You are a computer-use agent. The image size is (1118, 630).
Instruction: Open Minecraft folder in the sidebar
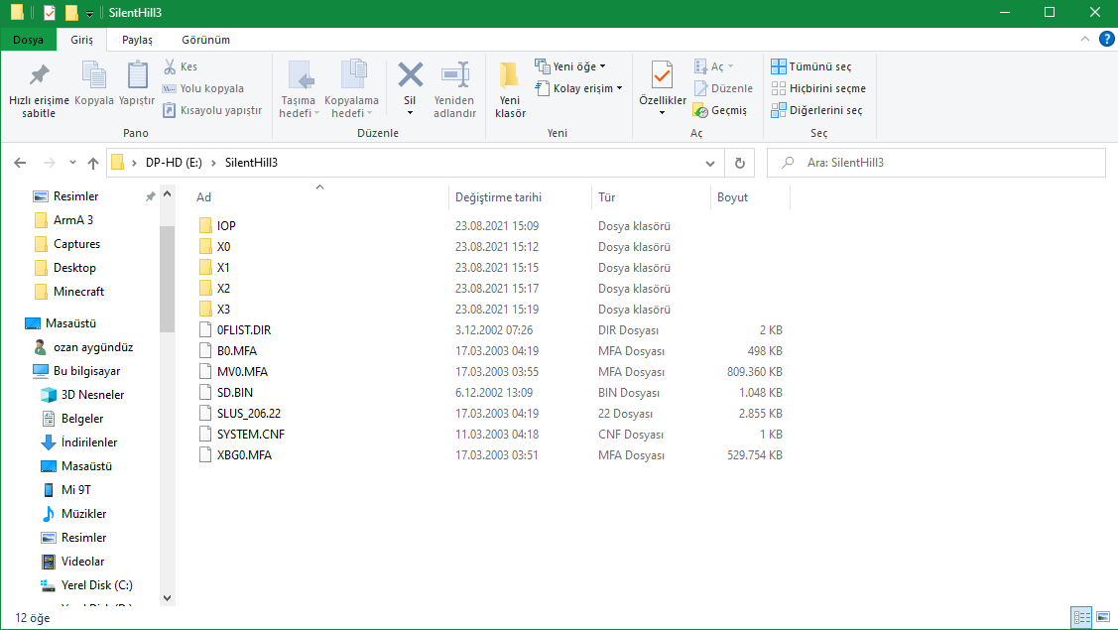point(78,291)
